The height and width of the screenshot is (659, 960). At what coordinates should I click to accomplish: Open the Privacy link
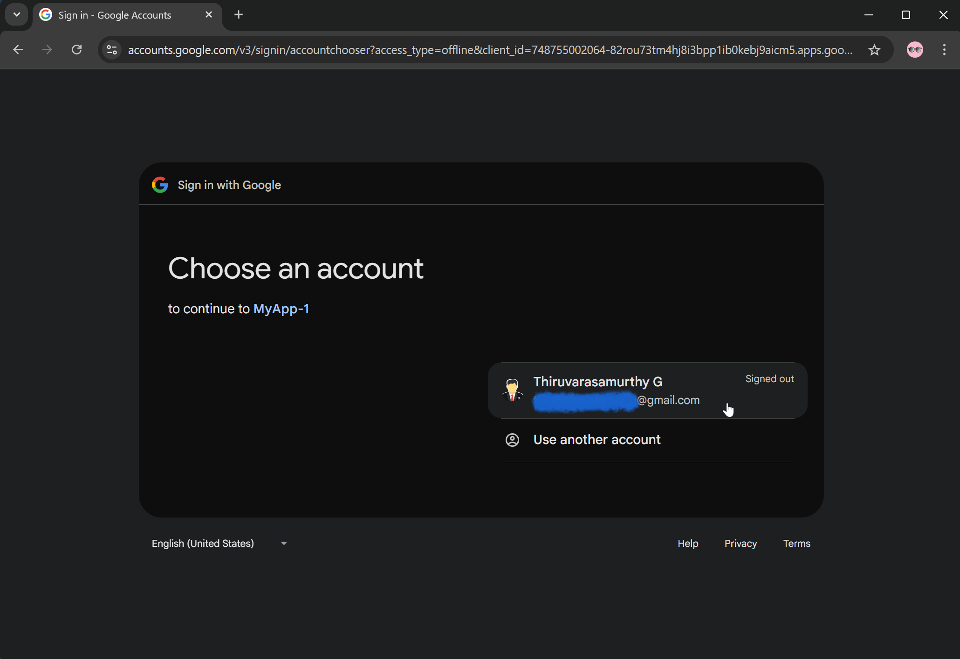coord(741,543)
